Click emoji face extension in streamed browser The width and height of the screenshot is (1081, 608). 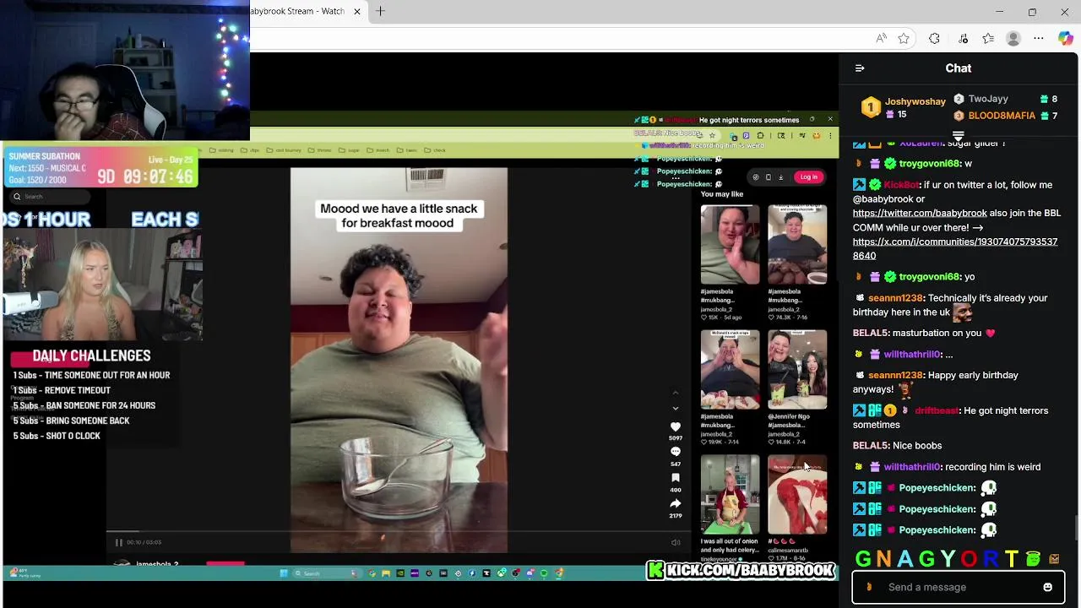pyautogui.click(x=816, y=135)
